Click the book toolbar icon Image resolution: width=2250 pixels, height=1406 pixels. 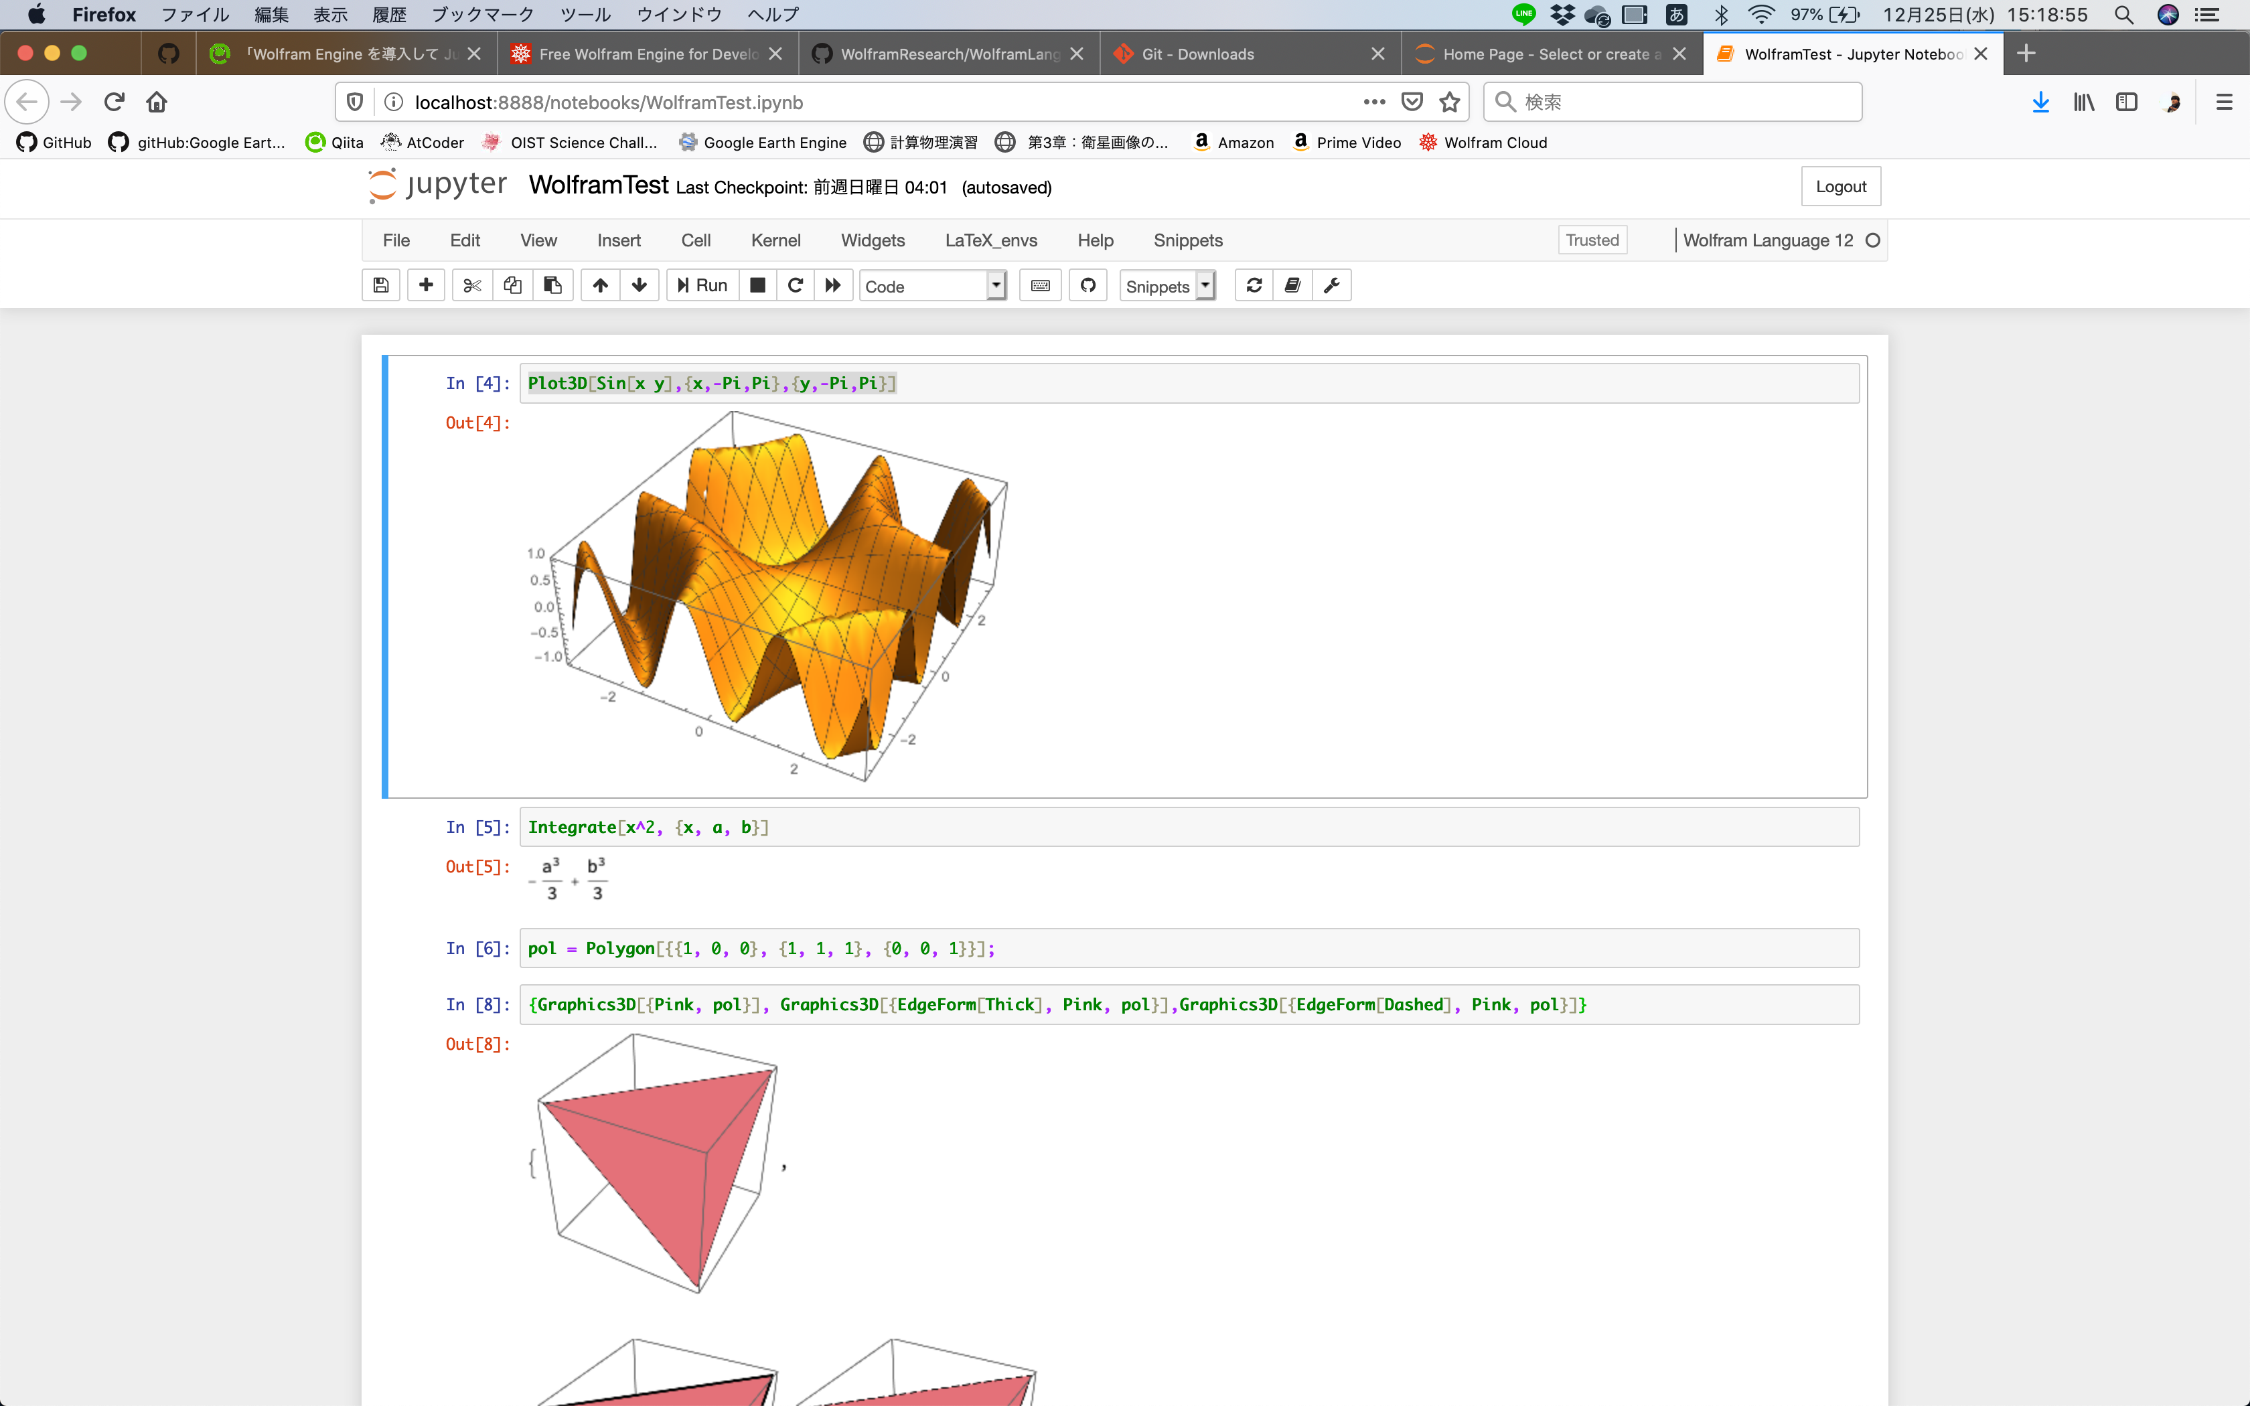pyautogui.click(x=1292, y=285)
